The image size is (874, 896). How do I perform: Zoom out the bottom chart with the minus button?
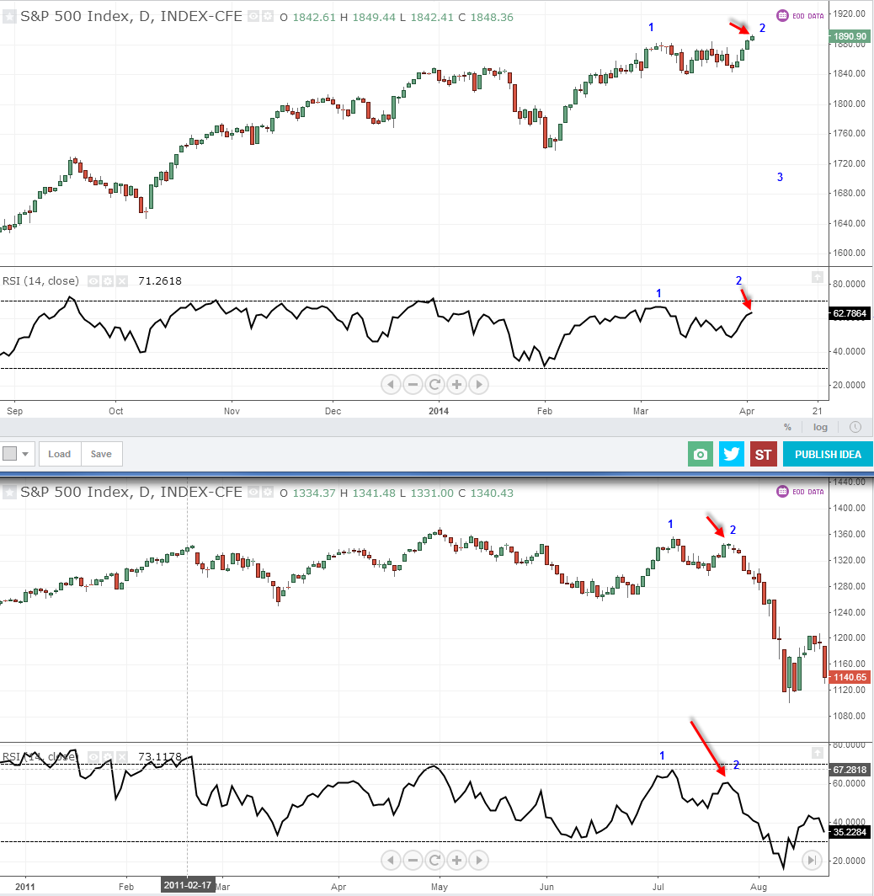pyautogui.click(x=413, y=860)
